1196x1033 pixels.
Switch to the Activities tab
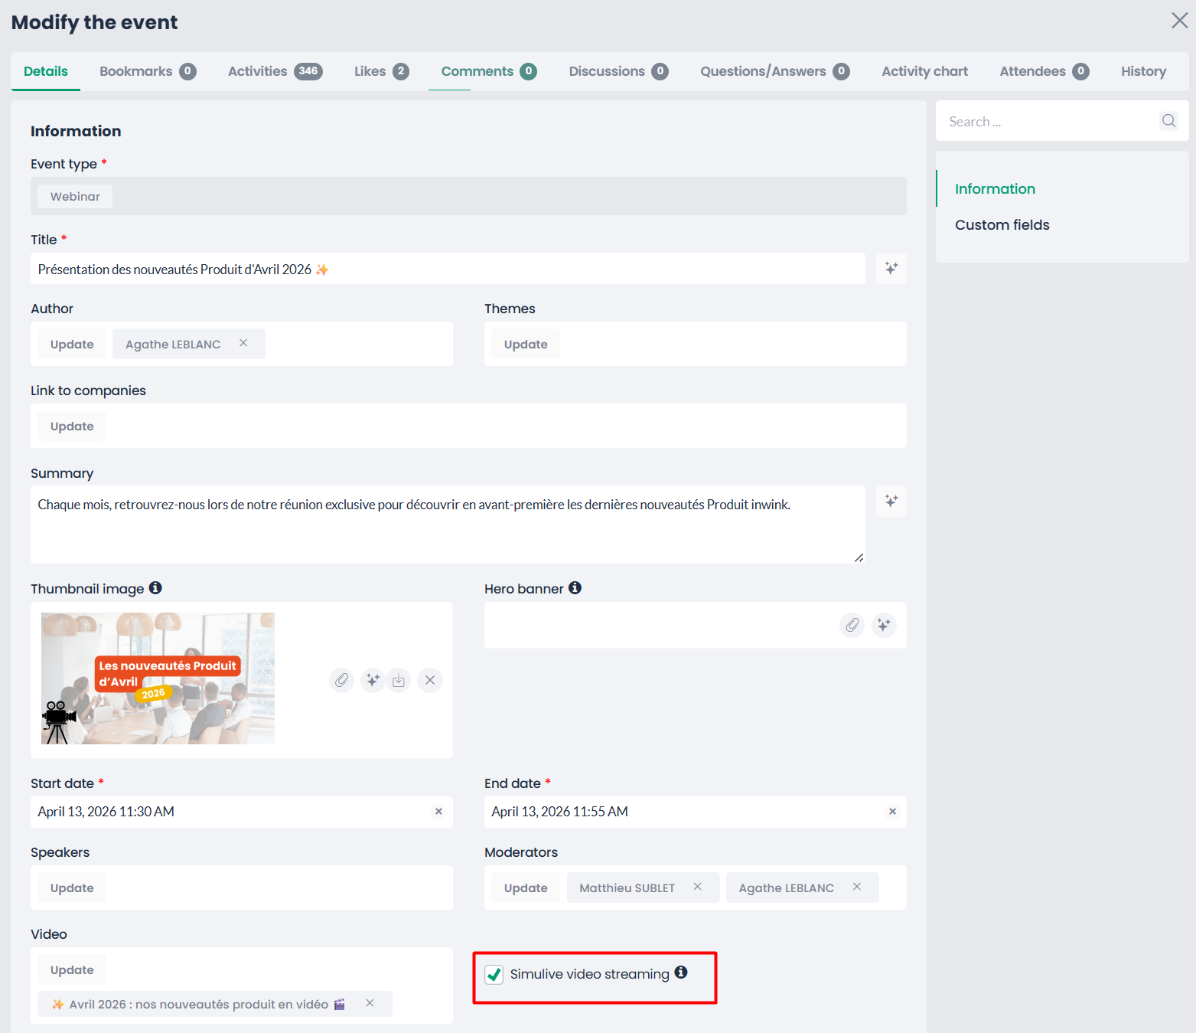[274, 71]
